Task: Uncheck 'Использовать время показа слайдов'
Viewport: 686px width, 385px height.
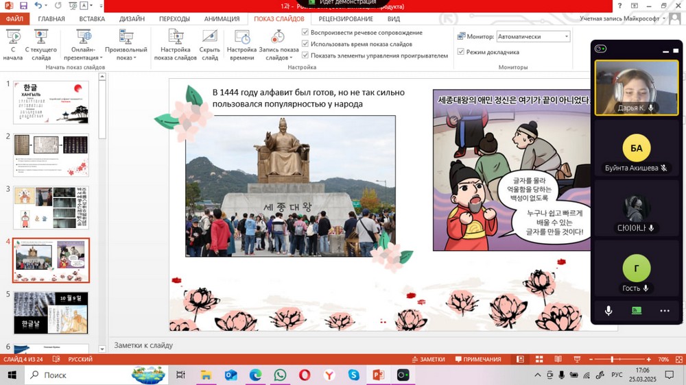Action: (306, 44)
